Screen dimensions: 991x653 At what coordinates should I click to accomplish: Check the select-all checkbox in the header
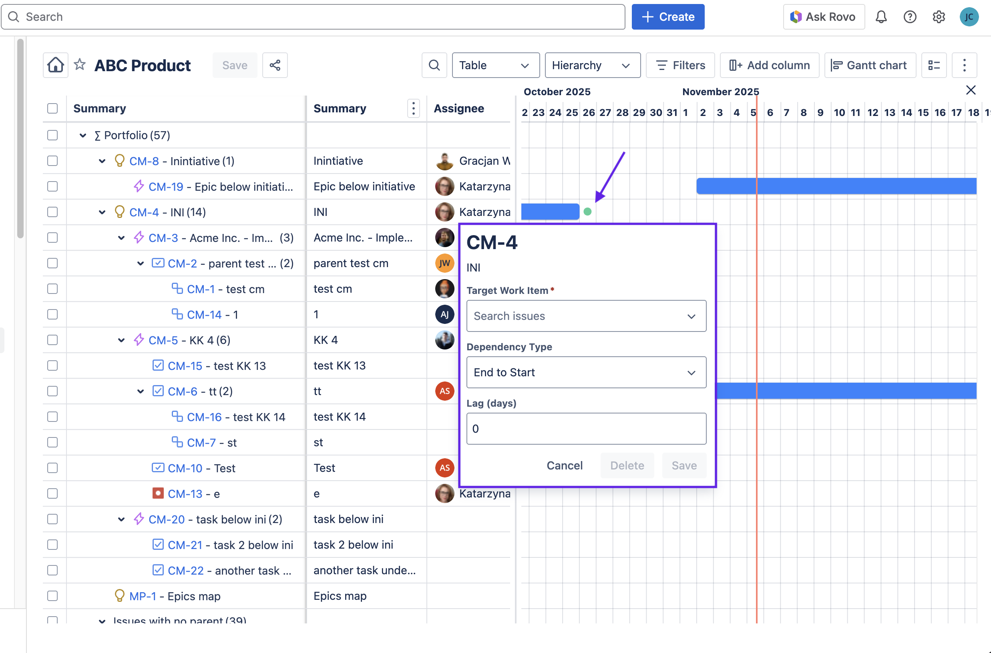click(52, 108)
